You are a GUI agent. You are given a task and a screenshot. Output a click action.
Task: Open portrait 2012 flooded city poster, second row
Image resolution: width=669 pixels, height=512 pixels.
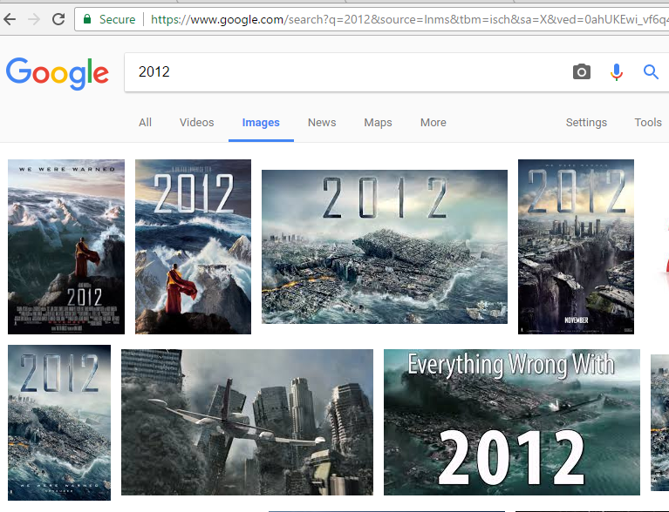(59, 422)
